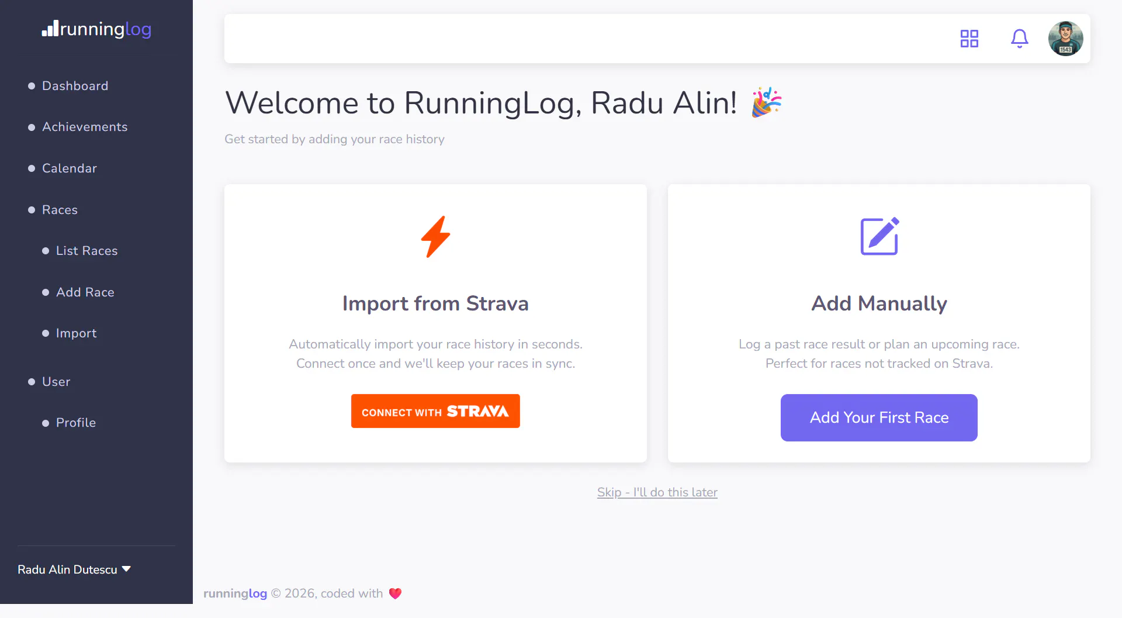The image size is (1122, 618).
Task: Click the purple pencil edit icon
Action: coord(879,236)
